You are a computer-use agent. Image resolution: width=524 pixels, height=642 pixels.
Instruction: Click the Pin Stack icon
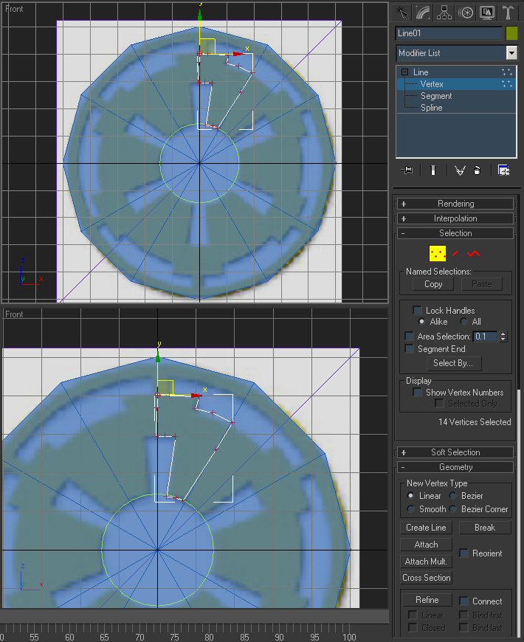click(407, 170)
